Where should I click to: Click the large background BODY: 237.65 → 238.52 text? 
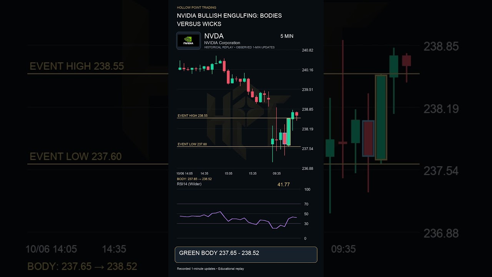point(82,267)
